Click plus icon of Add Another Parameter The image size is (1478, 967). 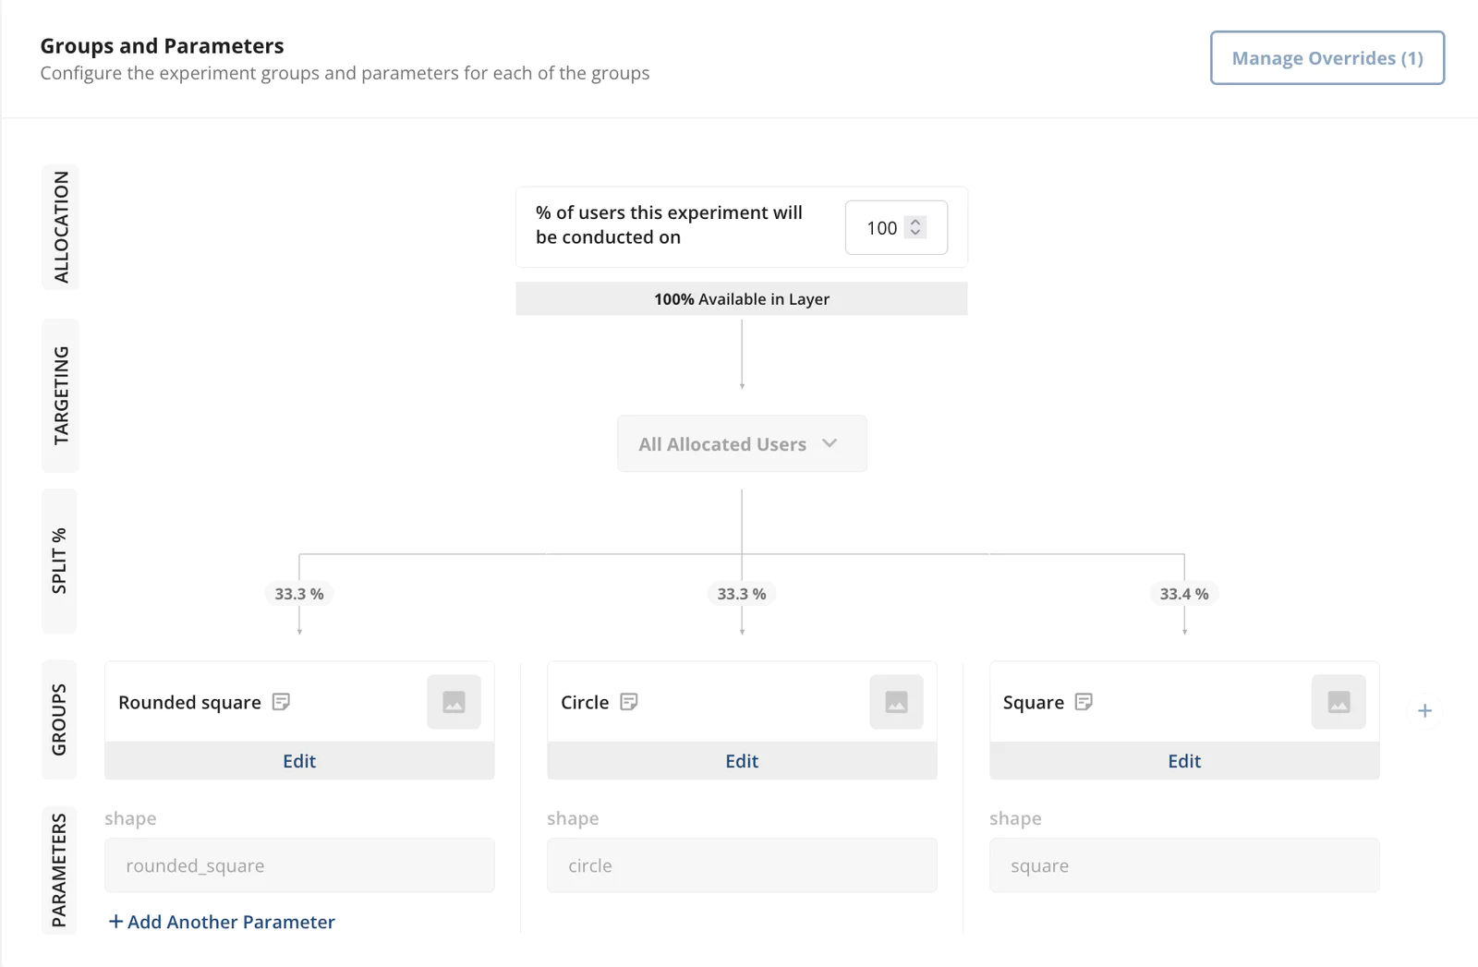point(115,922)
